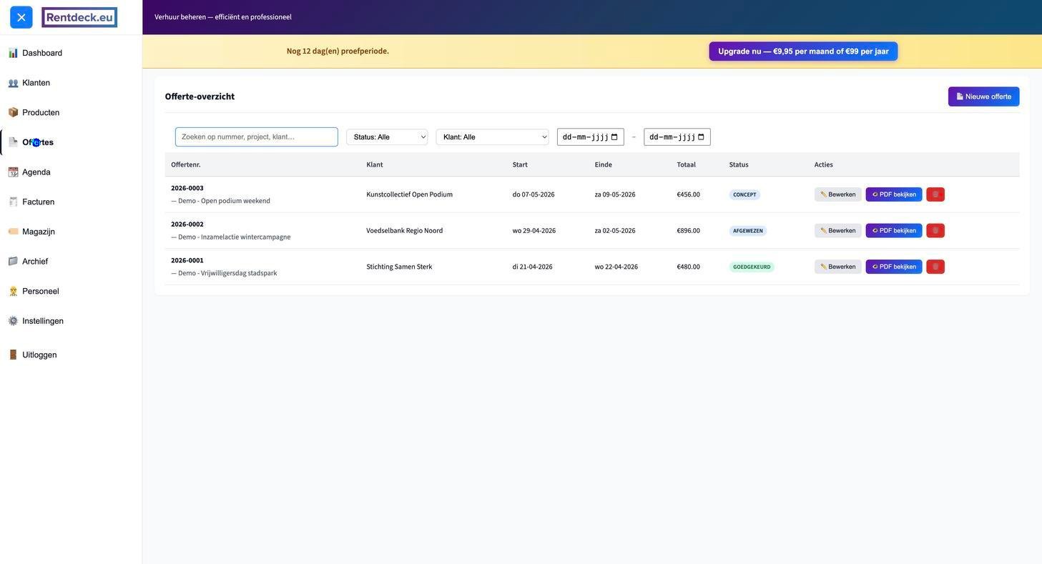Delete offerte 2026-0001 with red trash icon

pos(935,267)
